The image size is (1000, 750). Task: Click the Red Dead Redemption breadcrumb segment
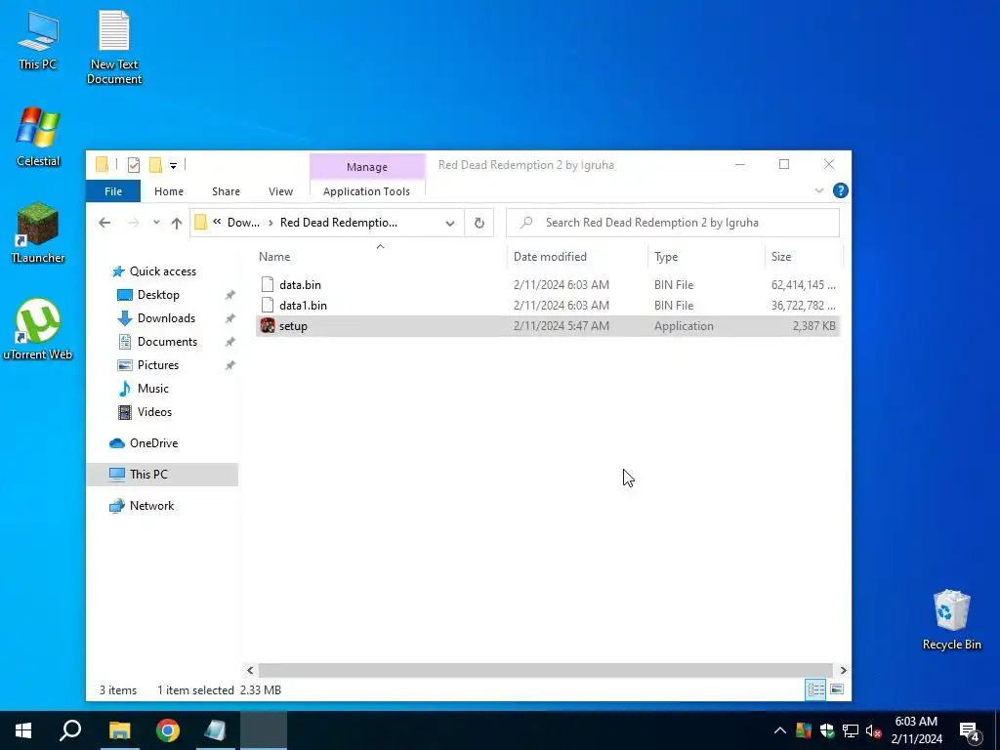point(339,223)
